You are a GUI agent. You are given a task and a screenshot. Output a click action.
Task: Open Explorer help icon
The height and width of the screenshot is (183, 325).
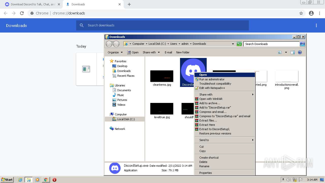300,52
